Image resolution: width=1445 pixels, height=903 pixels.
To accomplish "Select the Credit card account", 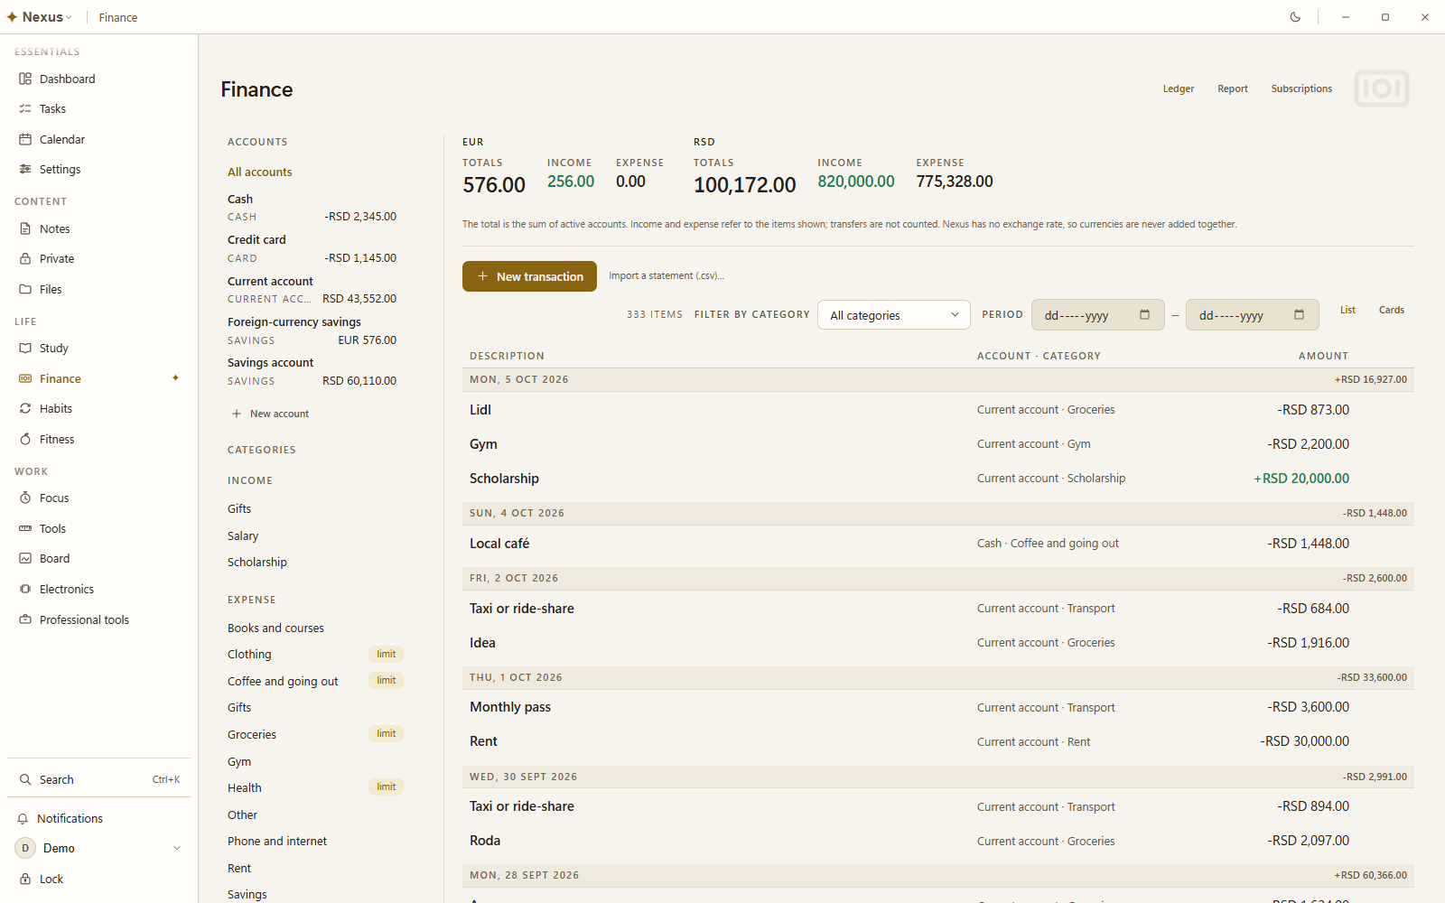I will pos(312,248).
